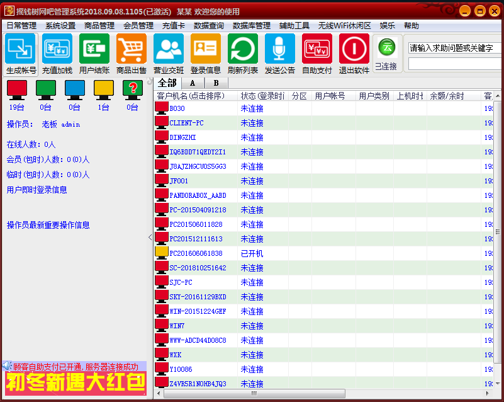Click 用户即时登录信息 link
This screenshot has width=504, height=402.
coord(37,190)
